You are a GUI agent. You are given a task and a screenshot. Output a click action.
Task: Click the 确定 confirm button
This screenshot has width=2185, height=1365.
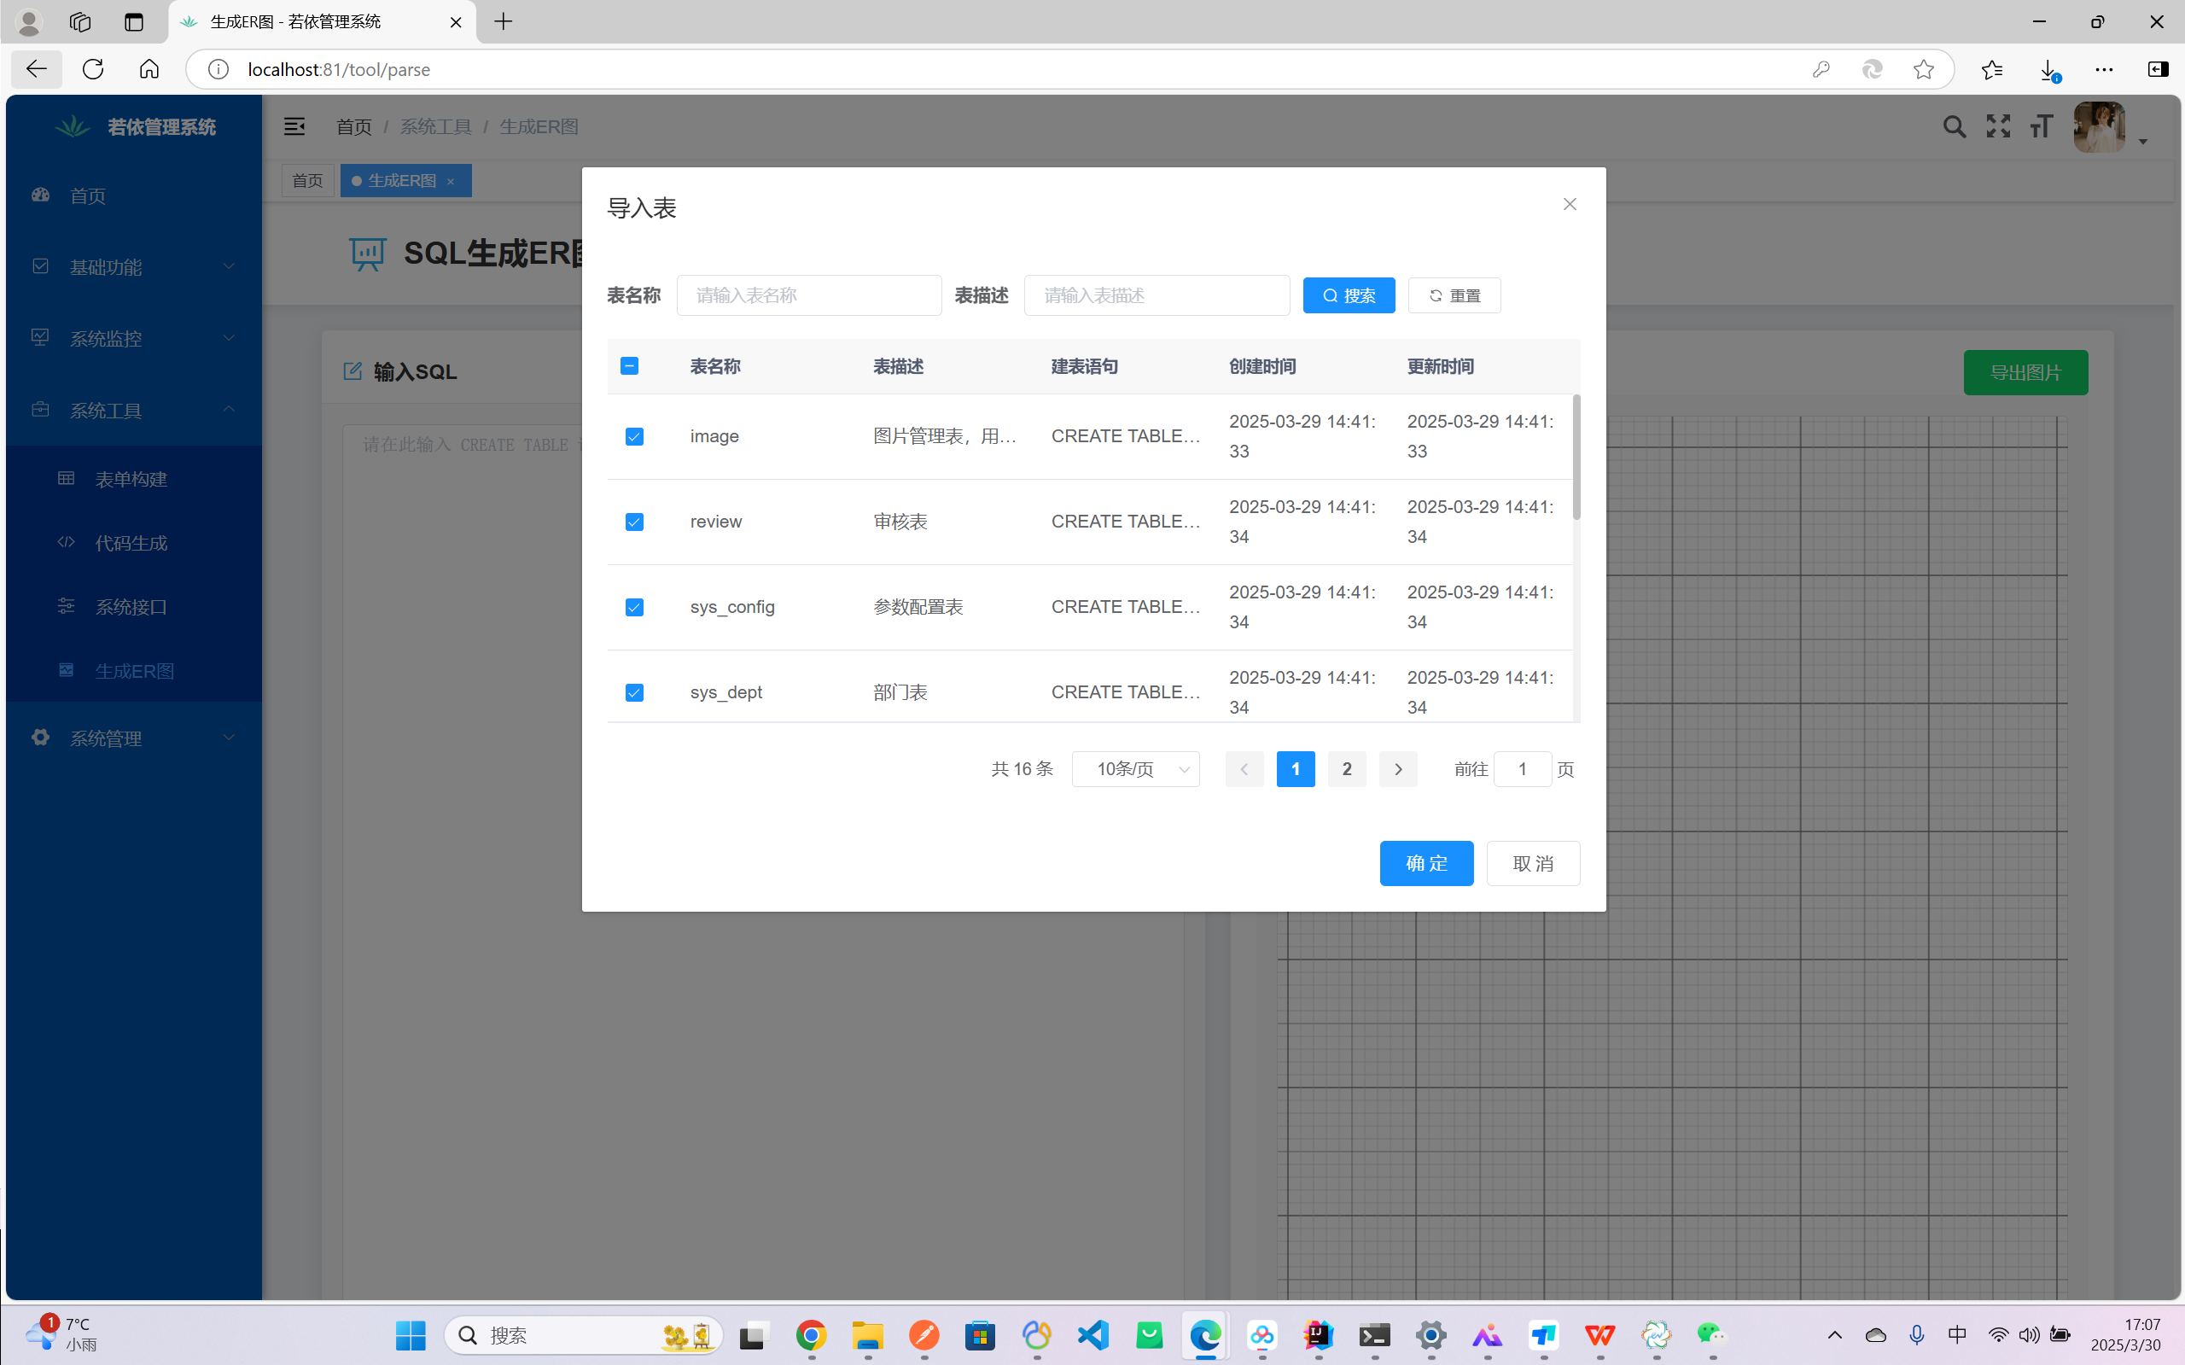coord(1426,863)
